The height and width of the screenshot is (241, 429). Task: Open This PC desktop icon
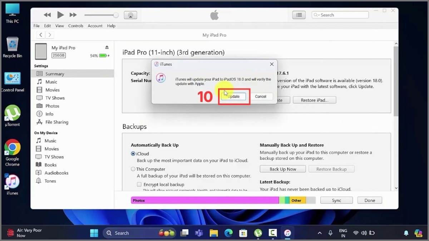[12, 14]
